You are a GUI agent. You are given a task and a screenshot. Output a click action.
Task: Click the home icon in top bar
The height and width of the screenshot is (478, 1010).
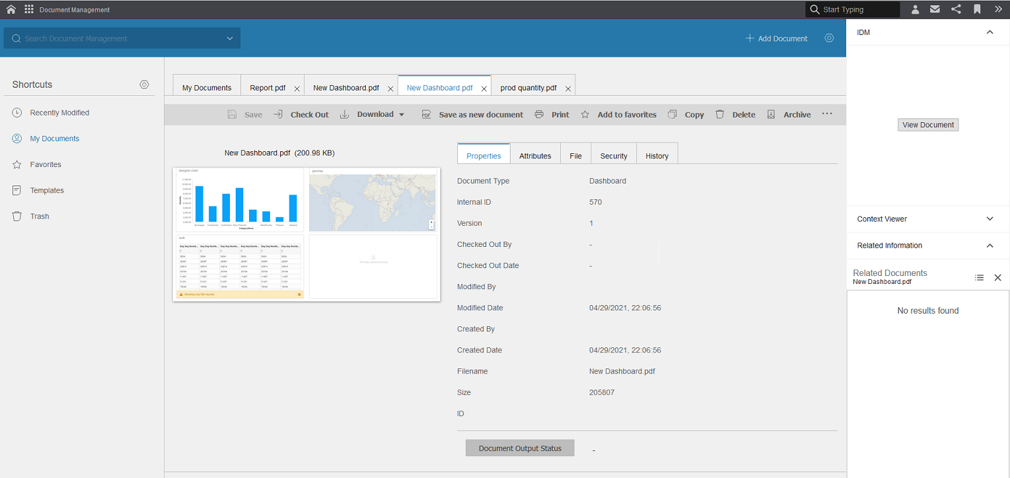point(11,9)
